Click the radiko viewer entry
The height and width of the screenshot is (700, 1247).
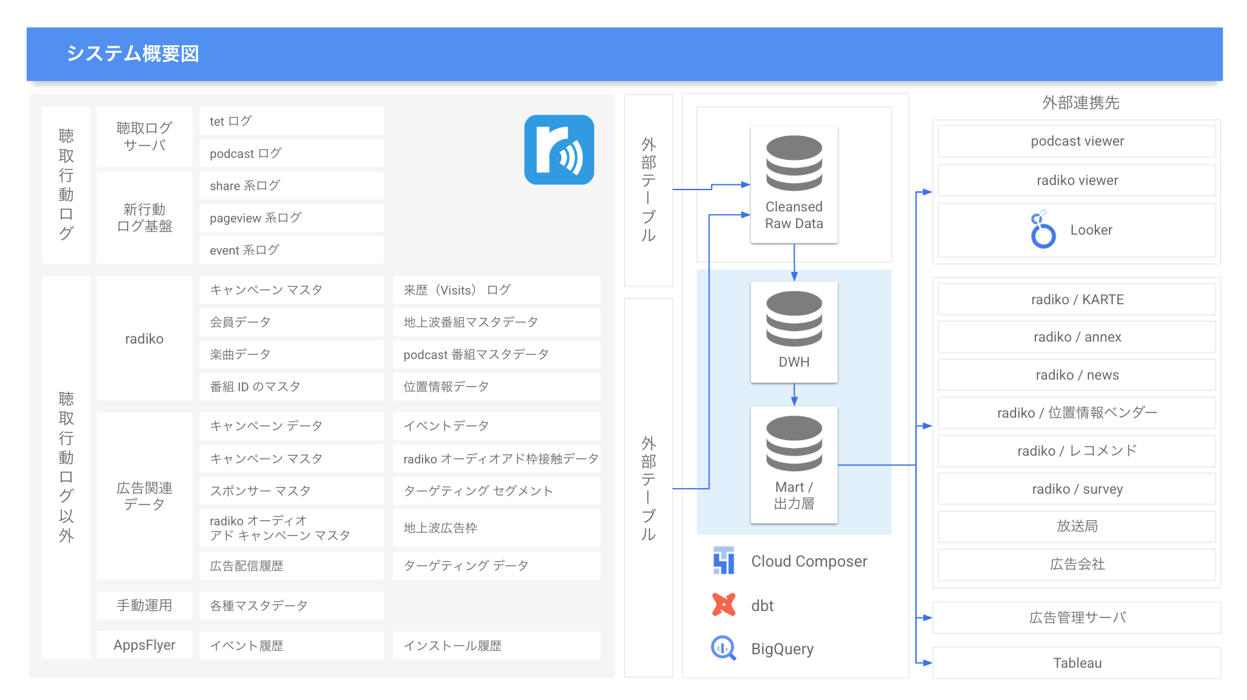[x=1076, y=180]
